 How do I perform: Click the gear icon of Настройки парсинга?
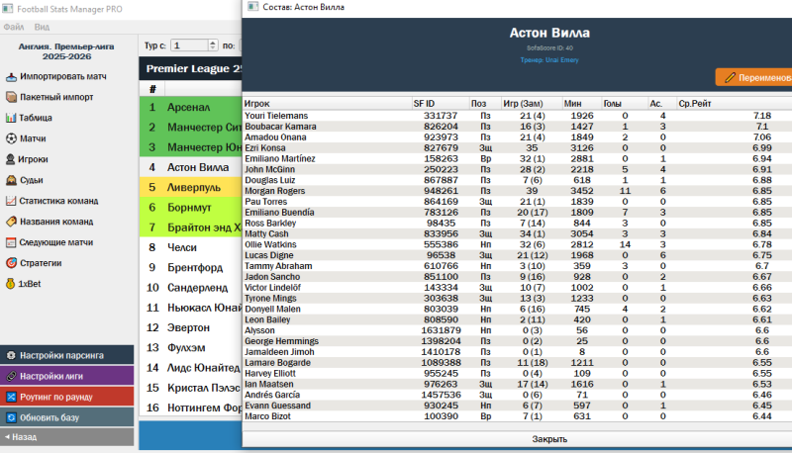[x=11, y=356]
